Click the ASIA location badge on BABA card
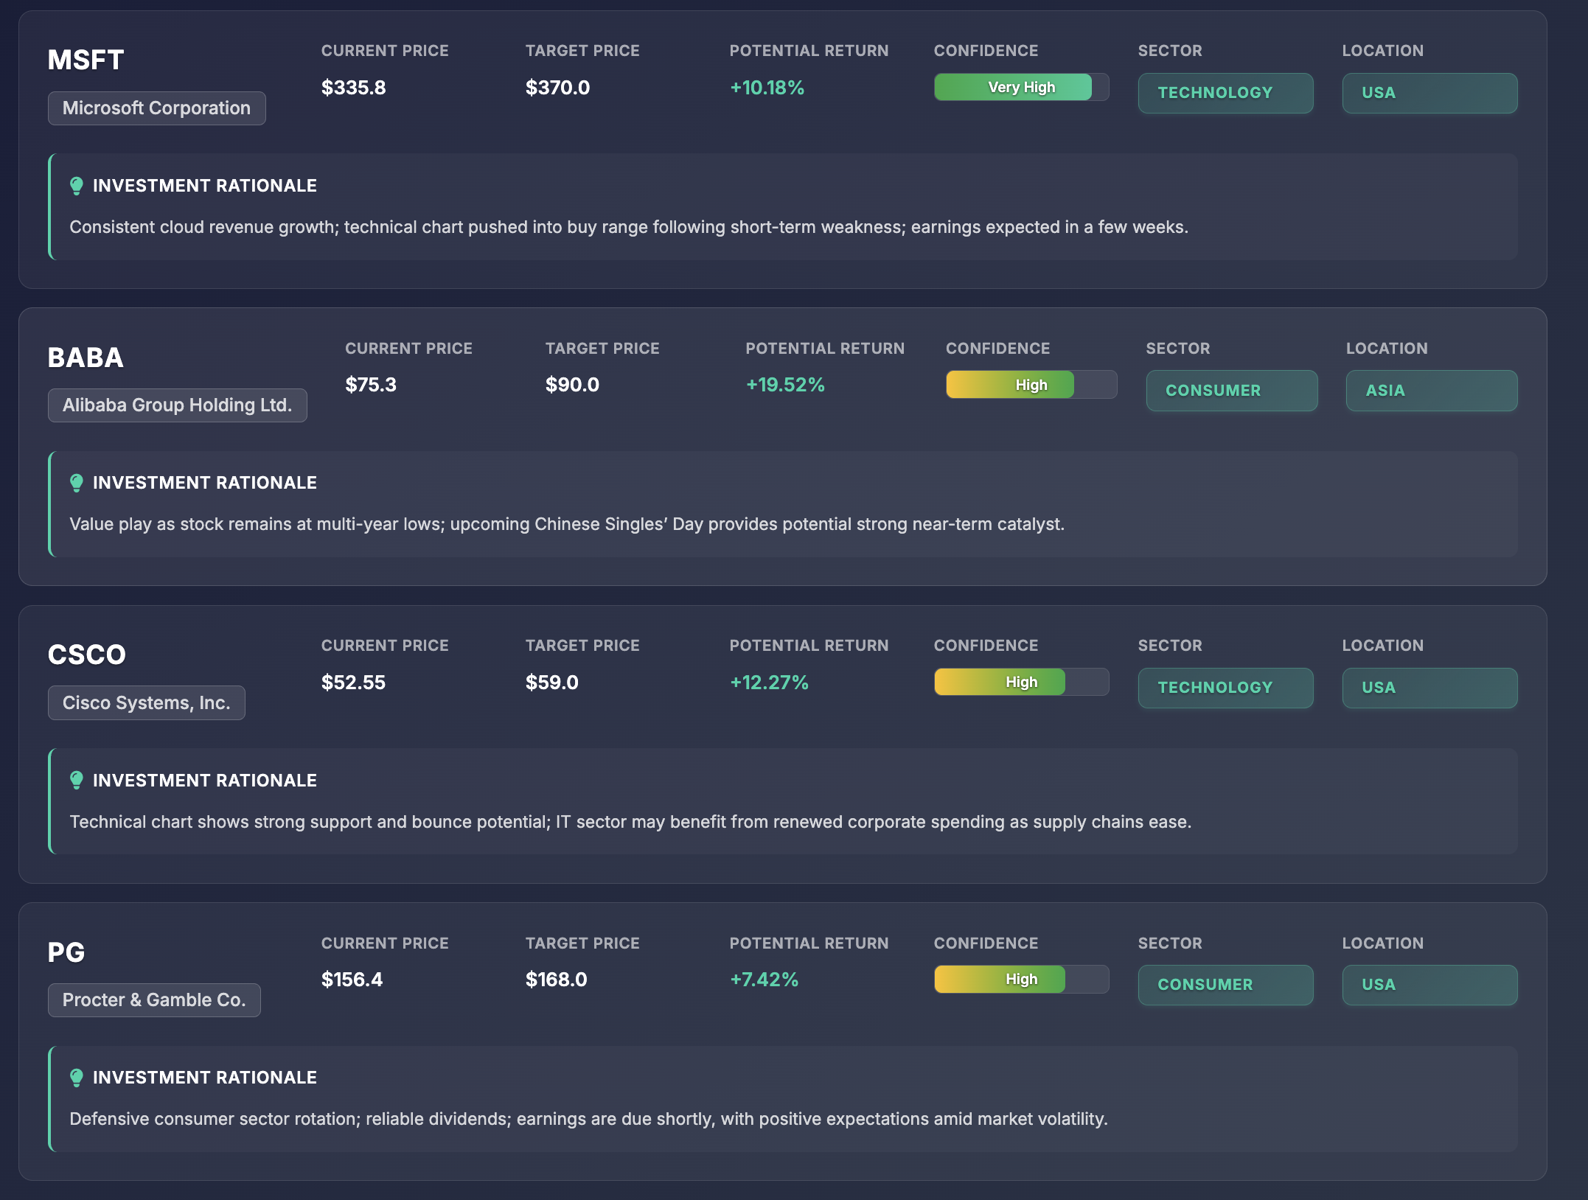This screenshot has width=1588, height=1200. [1431, 391]
